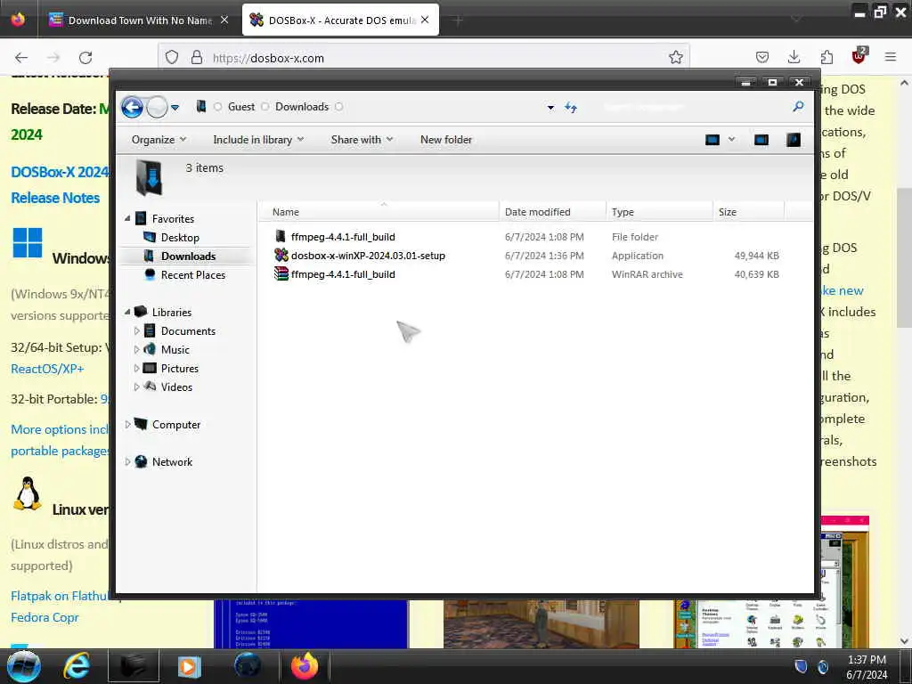This screenshot has height=684, width=912.
Task: Click the Explorer forward arrow button
Action: (x=157, y=107)
